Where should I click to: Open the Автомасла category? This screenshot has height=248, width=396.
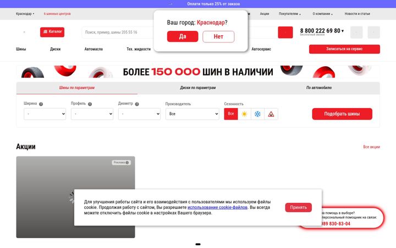pos(94,49)
